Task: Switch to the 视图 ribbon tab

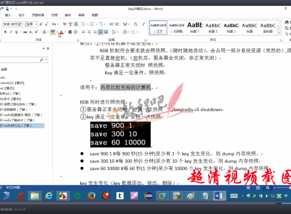Action: click(95, 15)
